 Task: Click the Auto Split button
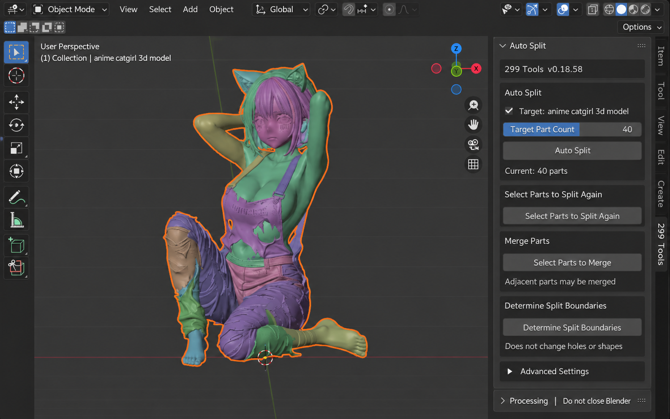(x=572, y=151)
